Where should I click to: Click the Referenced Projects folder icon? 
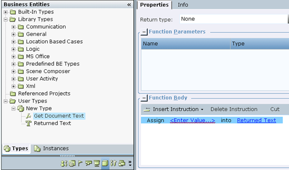[x=13, y=94]
